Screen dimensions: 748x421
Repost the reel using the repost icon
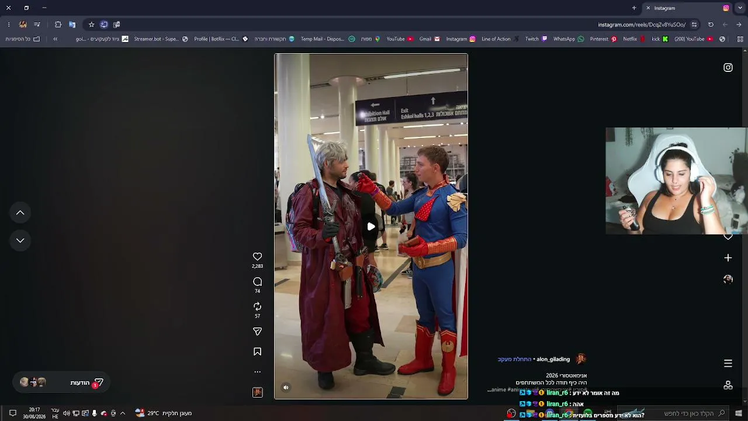click(x=257, y=306)
